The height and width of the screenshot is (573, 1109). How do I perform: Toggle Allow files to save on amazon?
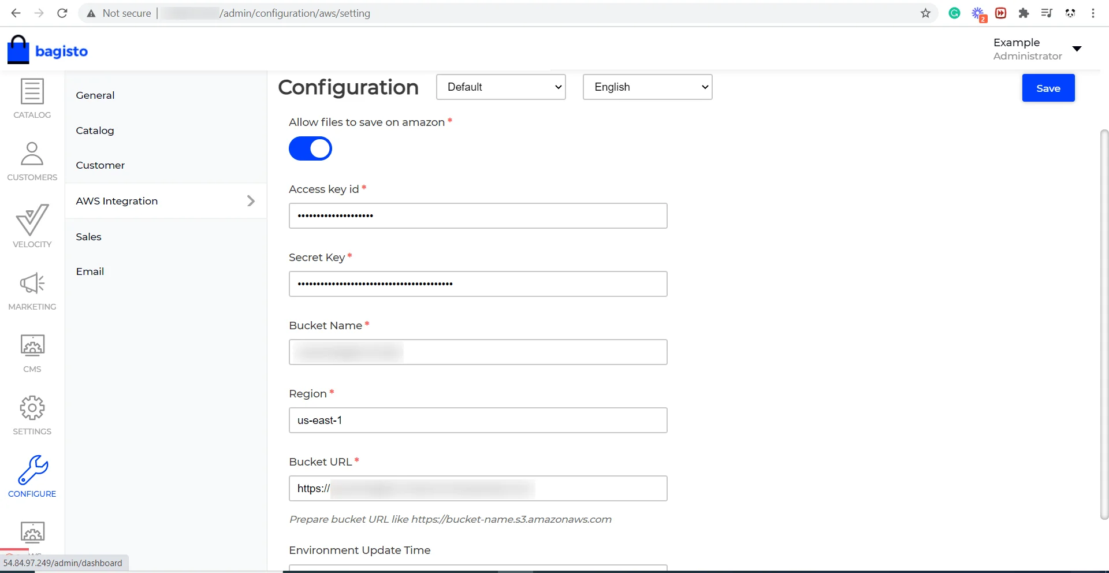click(x=310, y=148)
